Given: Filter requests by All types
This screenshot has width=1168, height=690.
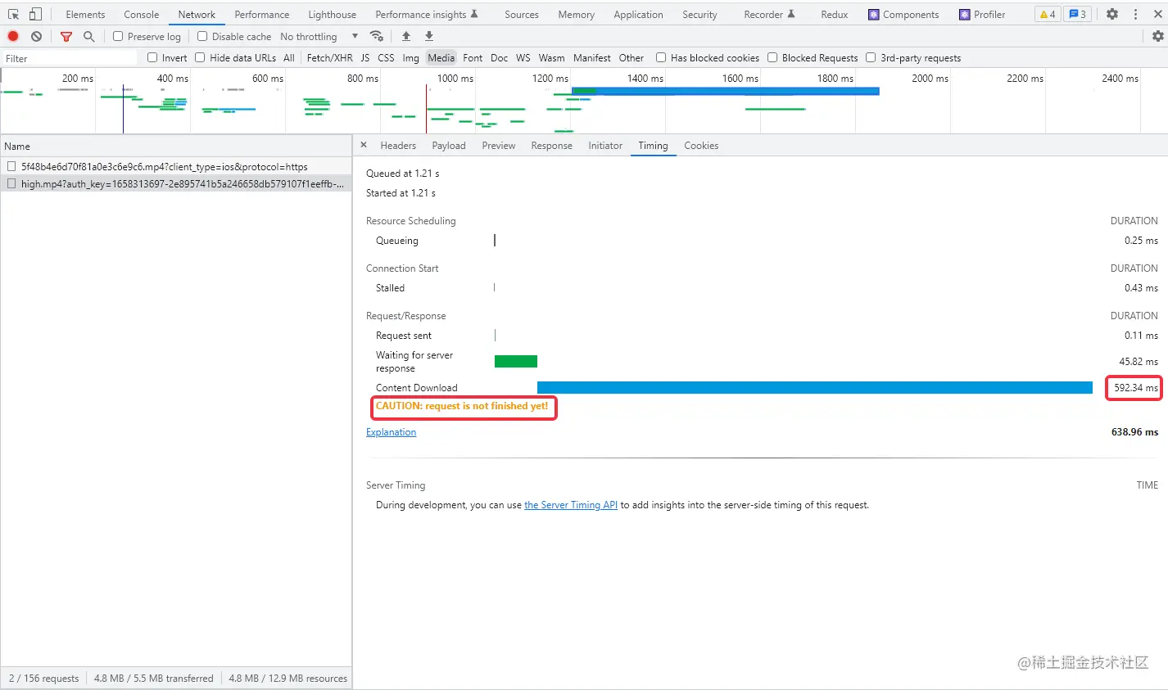Looking at the screenshot, I should point(289,57).
